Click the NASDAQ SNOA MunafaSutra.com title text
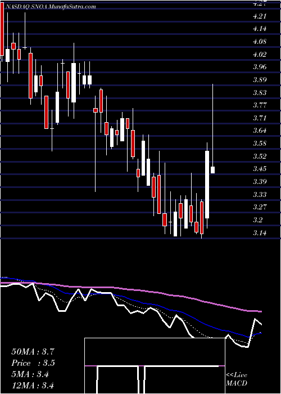Viewport: 281px width, 394px height. [50, 7]
